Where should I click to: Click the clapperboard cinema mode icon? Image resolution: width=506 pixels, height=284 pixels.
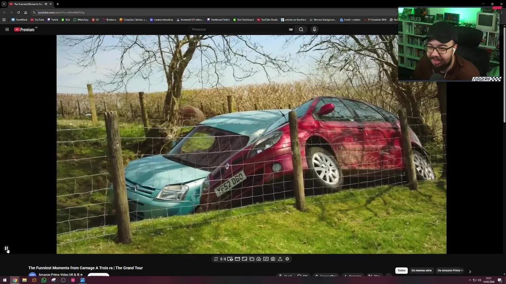pyautogui.click(x=237, y=259)
